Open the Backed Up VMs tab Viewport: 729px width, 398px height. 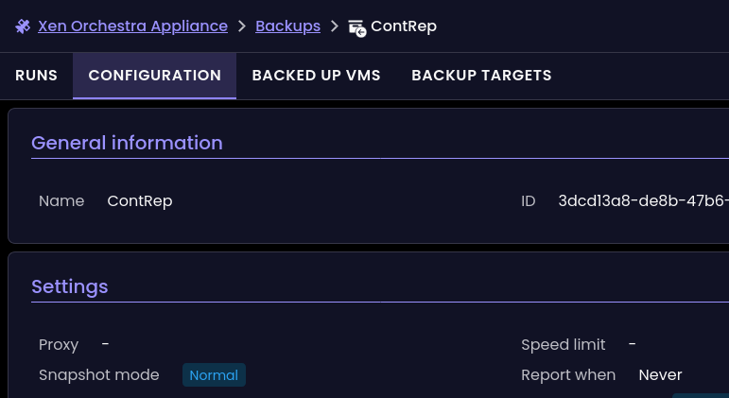pyautogui.click(x=317, y=76)
